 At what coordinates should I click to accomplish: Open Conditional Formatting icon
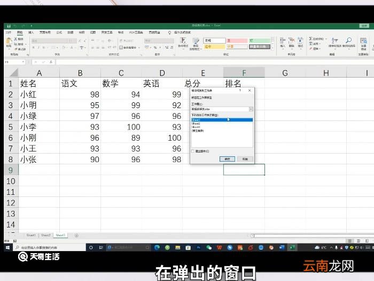coord(183,41)
